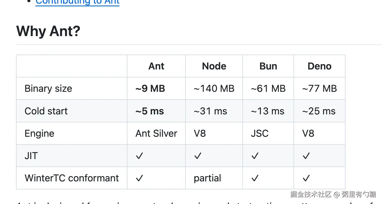Click the WinterTC checkmark under Deno
The width and height of the screenshot is (382, 204).
click(306, 178)
